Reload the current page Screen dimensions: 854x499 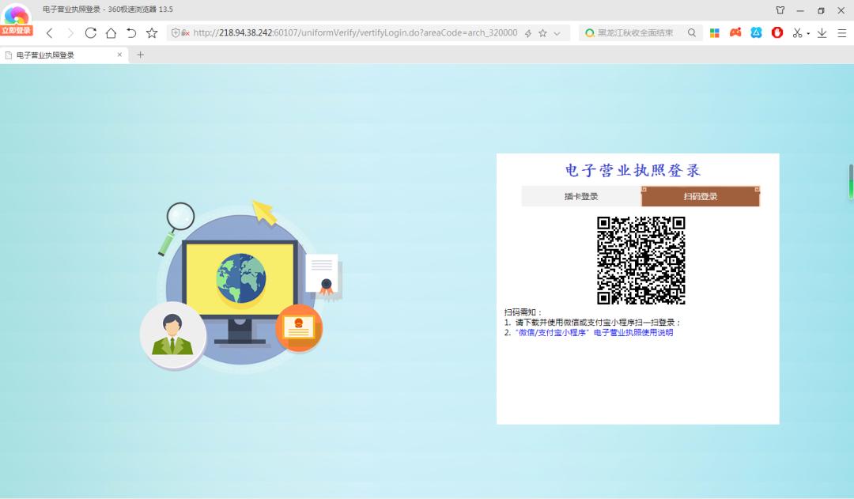point(90,33)
